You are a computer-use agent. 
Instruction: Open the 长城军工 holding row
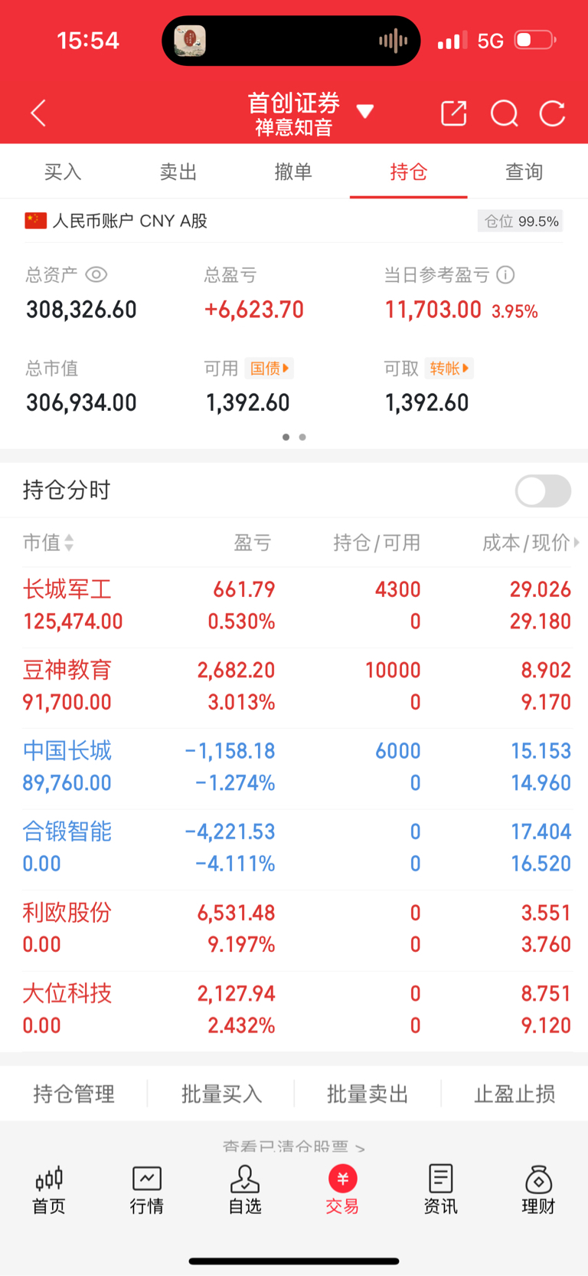pyautogui.click(x=294, y=605)
